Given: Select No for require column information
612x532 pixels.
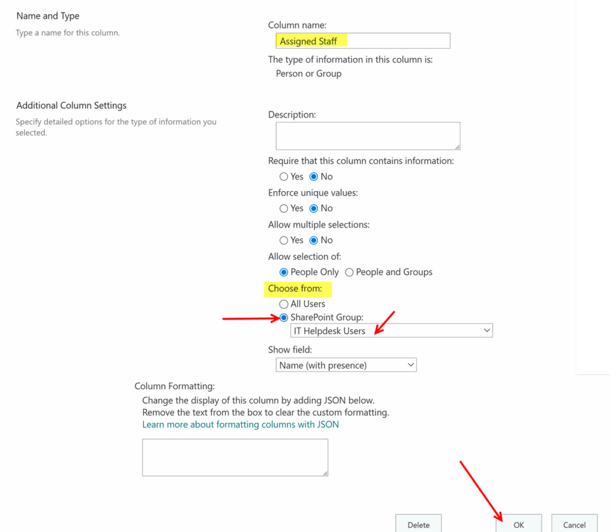Looking at the screenshot, I should (x=314, y=177).
